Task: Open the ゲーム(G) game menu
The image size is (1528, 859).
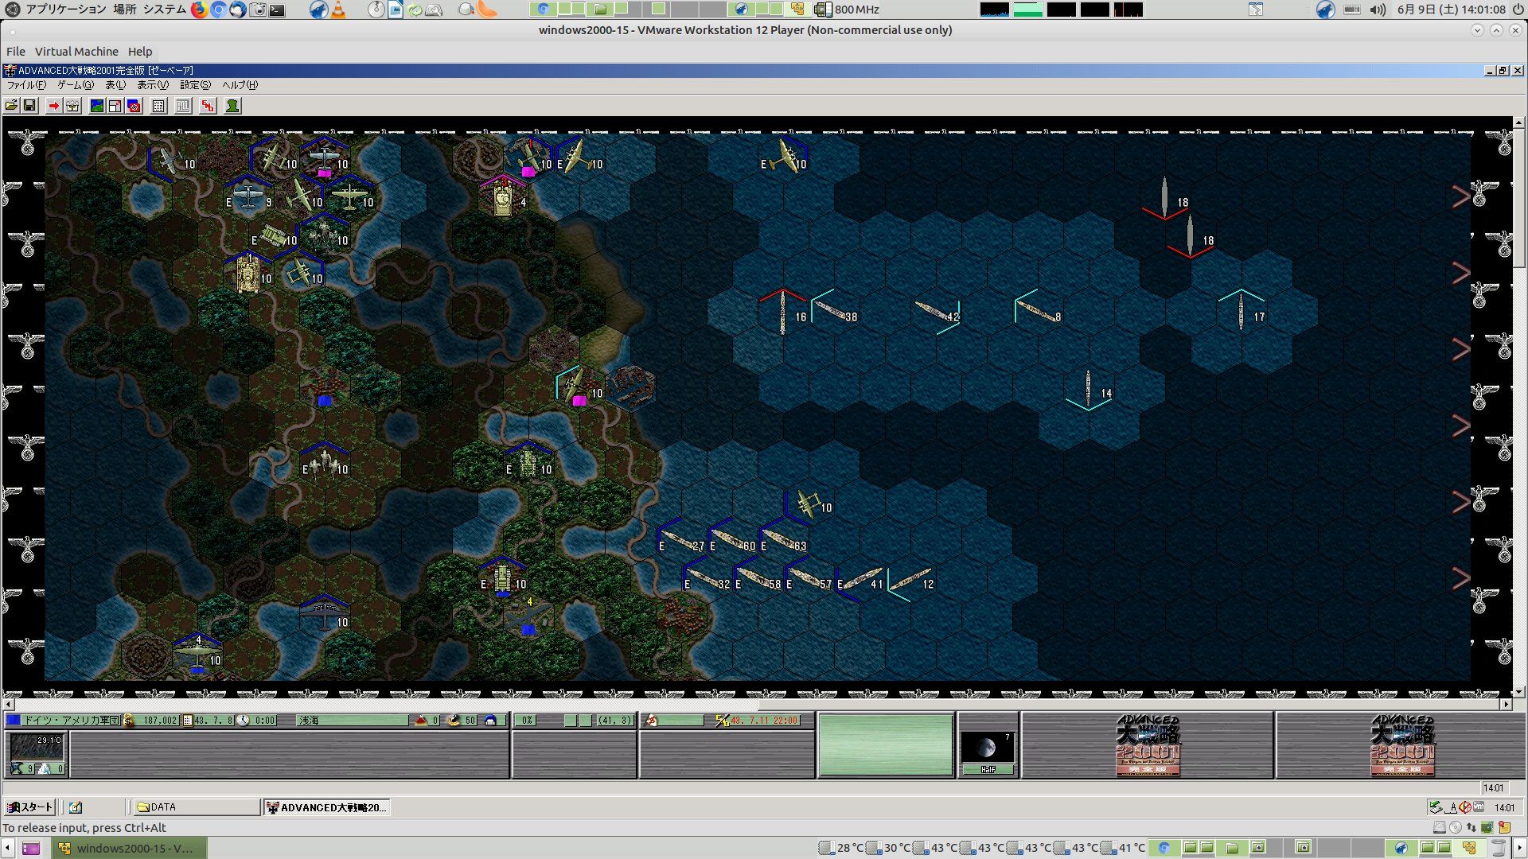Action: [x=75, y=85]
